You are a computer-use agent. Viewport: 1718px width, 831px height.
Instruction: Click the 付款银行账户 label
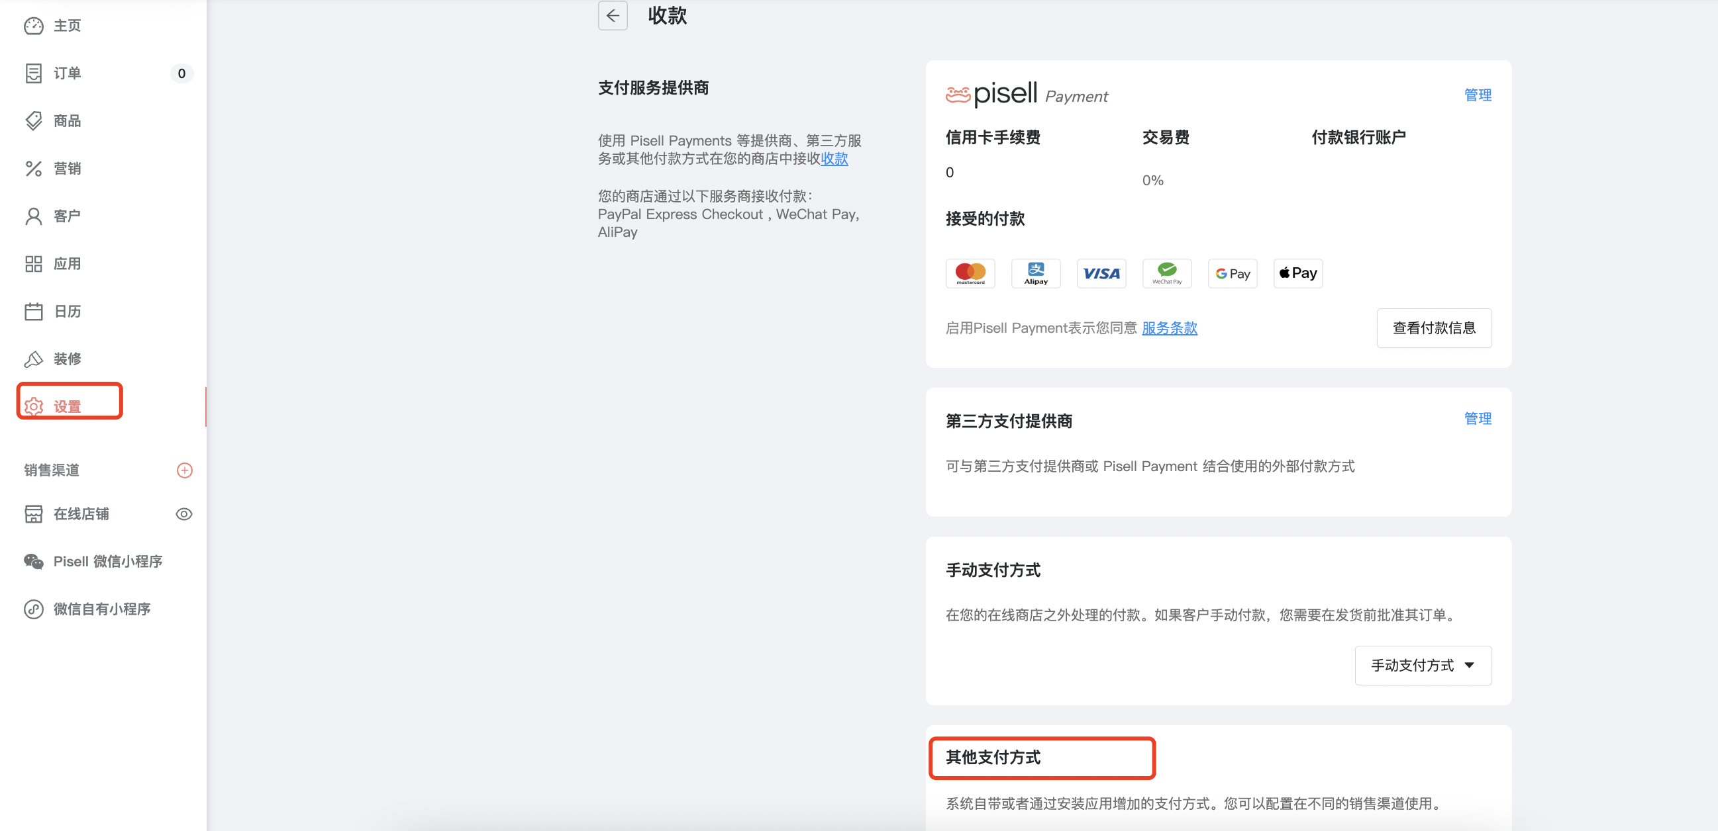pyautogui.click(x=1358, y=137)
